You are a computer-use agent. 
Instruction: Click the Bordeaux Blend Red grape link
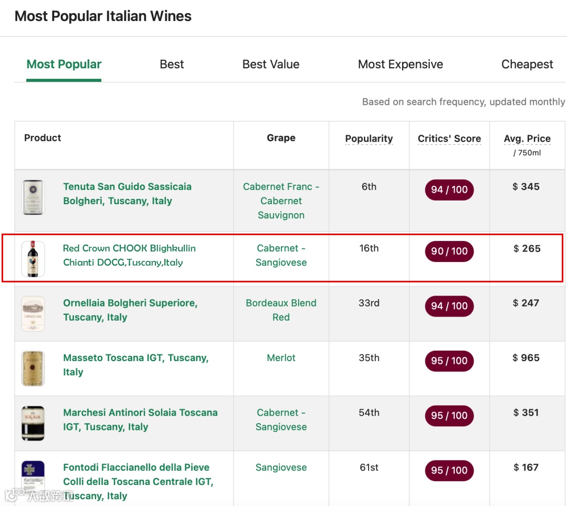point(281,310)
